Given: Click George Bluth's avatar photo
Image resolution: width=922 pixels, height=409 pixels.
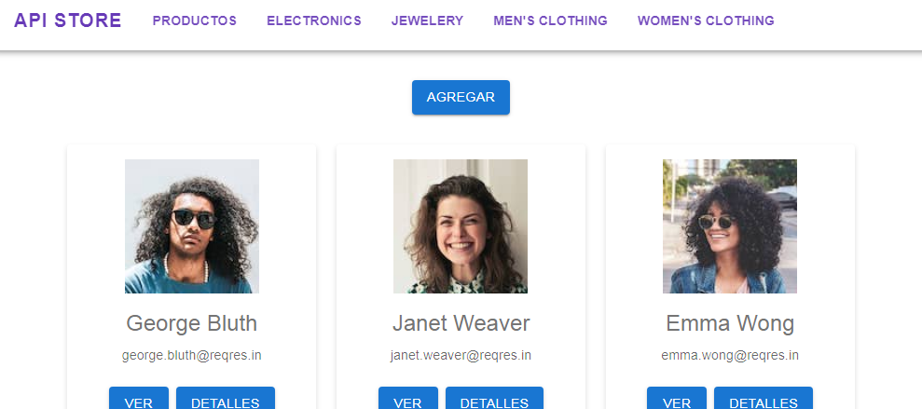Looking at the screenshot, I should point(192,226).
